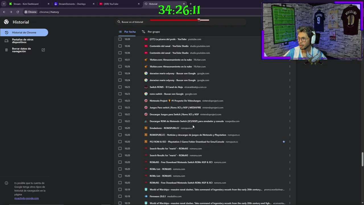Click Google favicon of roms switch search
364x205 pixels.
coord(146,94)
